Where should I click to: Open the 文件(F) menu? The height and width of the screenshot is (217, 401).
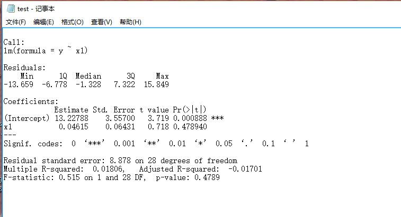tap(16, 22)
